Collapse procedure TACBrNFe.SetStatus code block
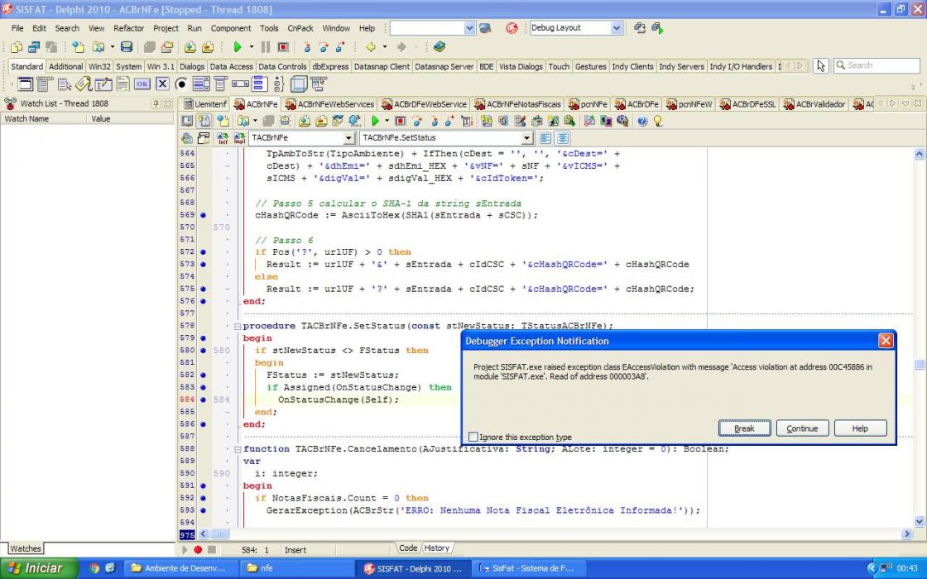927x579 pixels. pyautogui.click(x=238, y=326)
